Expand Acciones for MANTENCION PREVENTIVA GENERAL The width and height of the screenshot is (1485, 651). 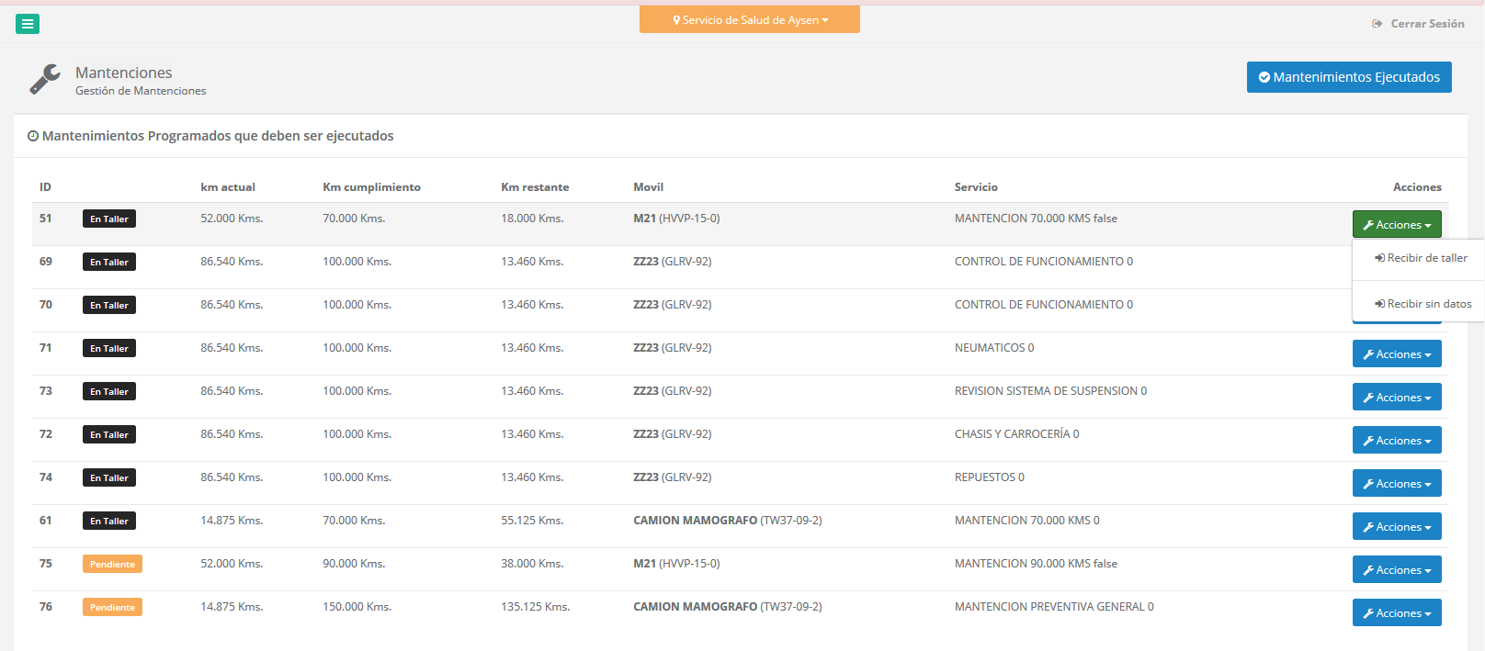tap(1396, 613)
